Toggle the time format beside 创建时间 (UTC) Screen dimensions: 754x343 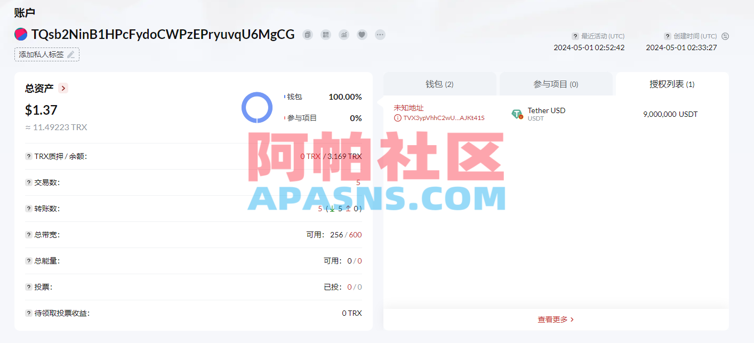pyautogui.click(x=725, y=36)
